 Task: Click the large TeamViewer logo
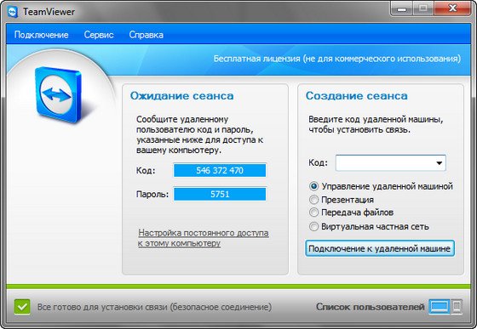click(x=59, y=95)
